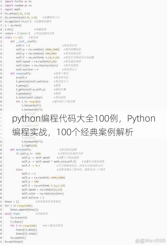Click the t.penup() call

[22, 86]
